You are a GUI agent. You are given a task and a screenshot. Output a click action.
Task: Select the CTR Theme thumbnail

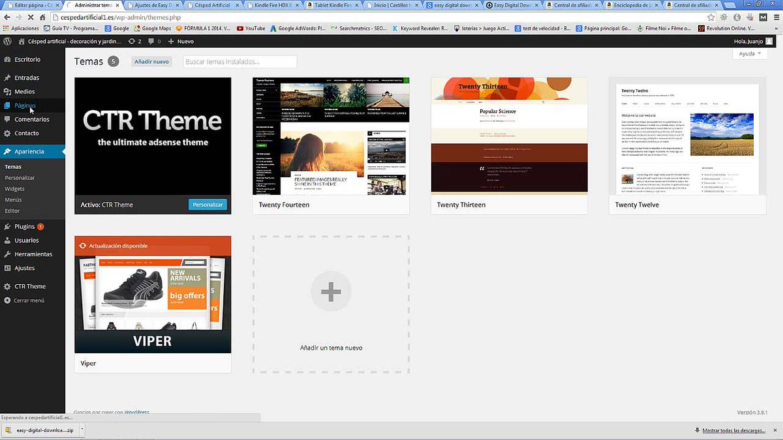[x=153, y=136]
